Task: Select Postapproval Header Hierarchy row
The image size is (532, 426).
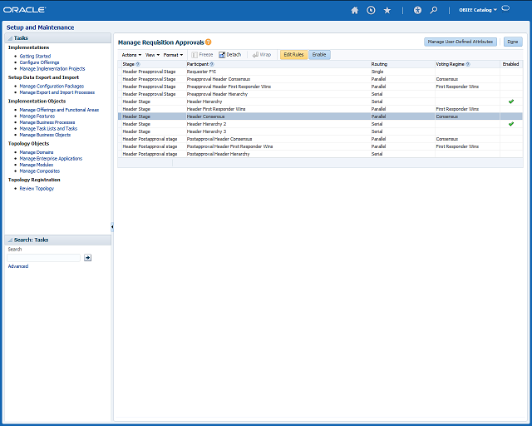Action: coord(320,154)
